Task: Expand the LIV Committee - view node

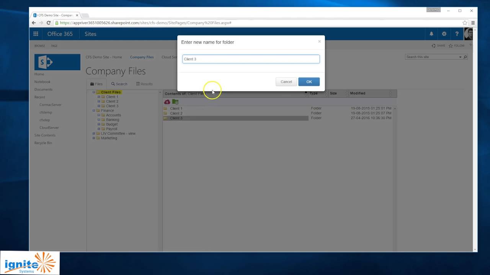Action: (x=94, y=133)
